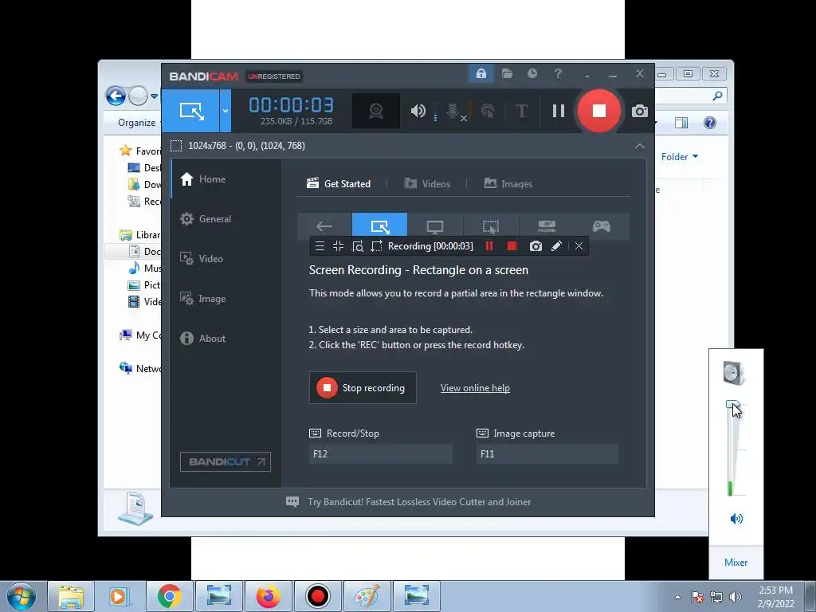Open the output folder icon in Bandicam title bar
Screen dimensions: 816x612
point(507,73)
